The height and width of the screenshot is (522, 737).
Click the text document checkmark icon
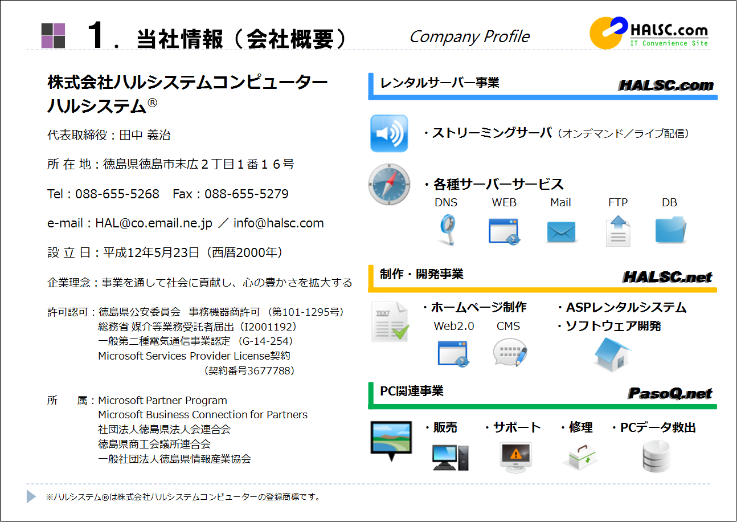pyautogui.click(x=390, y=322)
